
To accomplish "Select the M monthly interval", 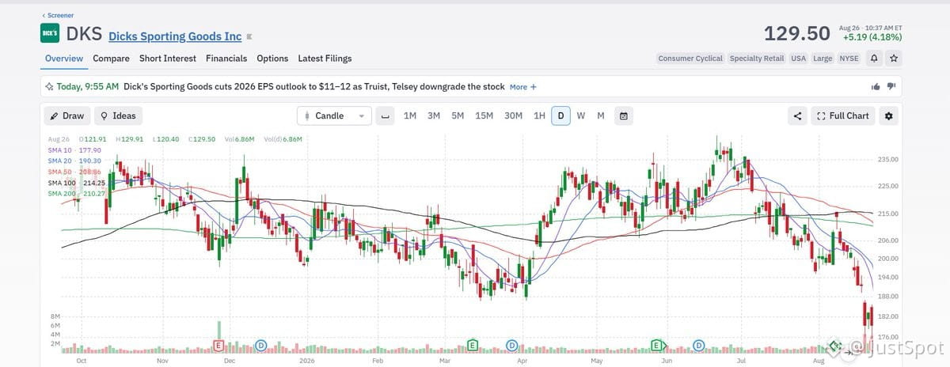I will tap(601, 115).
